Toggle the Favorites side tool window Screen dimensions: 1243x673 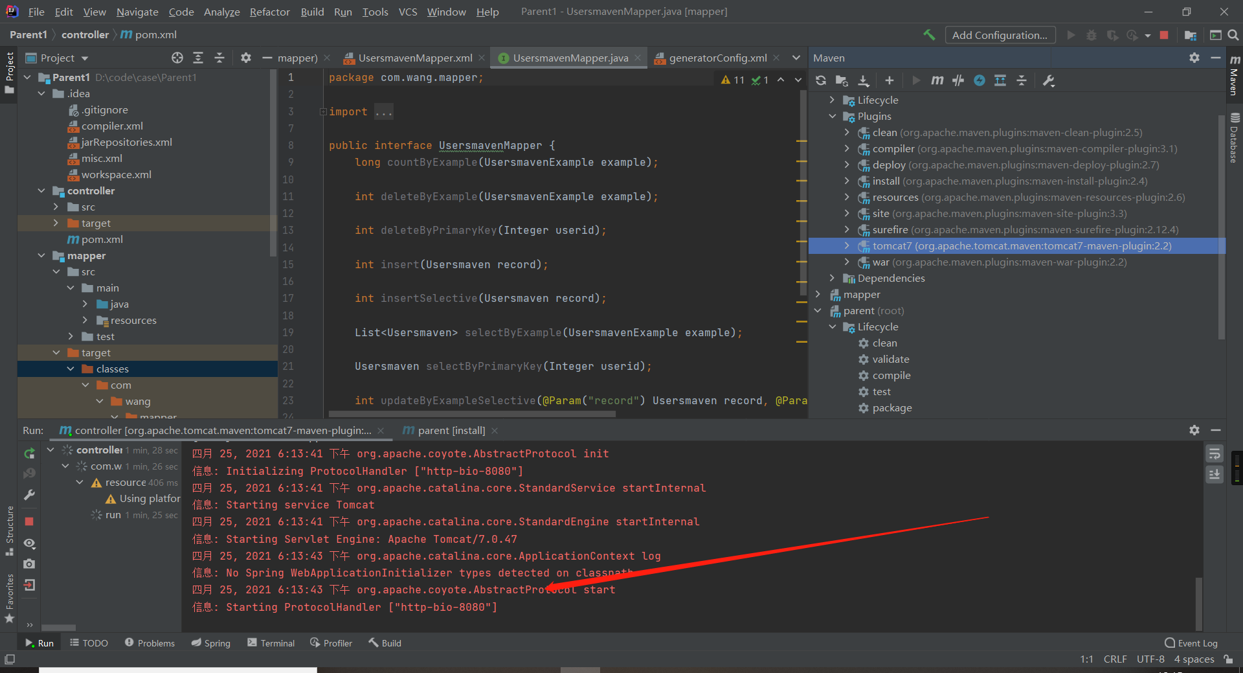click(x=9, y=598)
